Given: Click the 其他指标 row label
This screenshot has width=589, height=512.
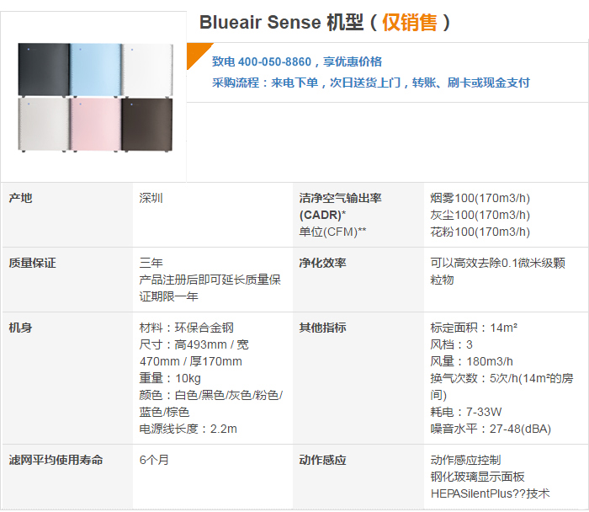Looking at the screenshot, I should [x=322, y=328].
